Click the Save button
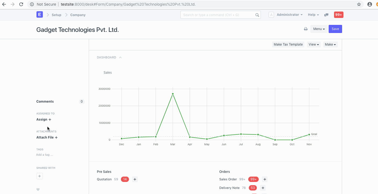The width and height of the screenshot is (378, 194). click(335, 29)
